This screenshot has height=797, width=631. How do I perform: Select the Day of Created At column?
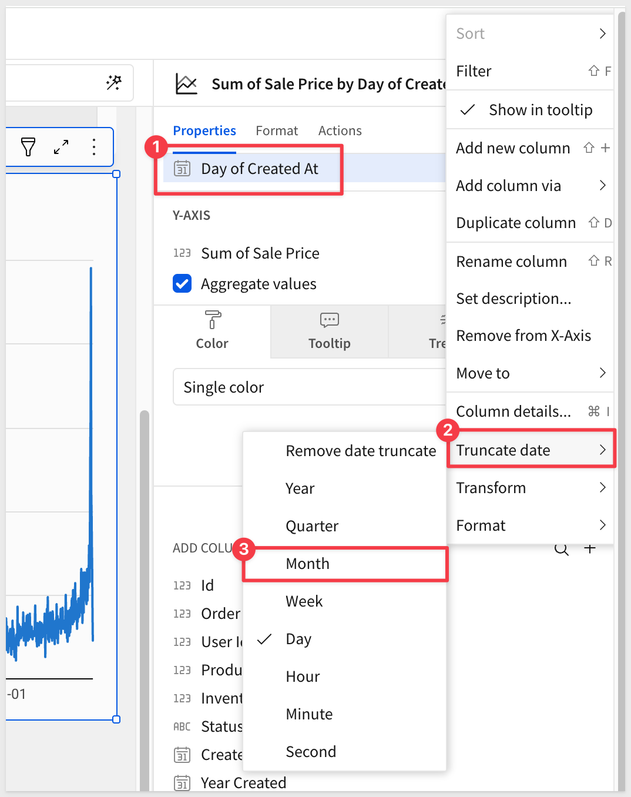pos(259,169)
